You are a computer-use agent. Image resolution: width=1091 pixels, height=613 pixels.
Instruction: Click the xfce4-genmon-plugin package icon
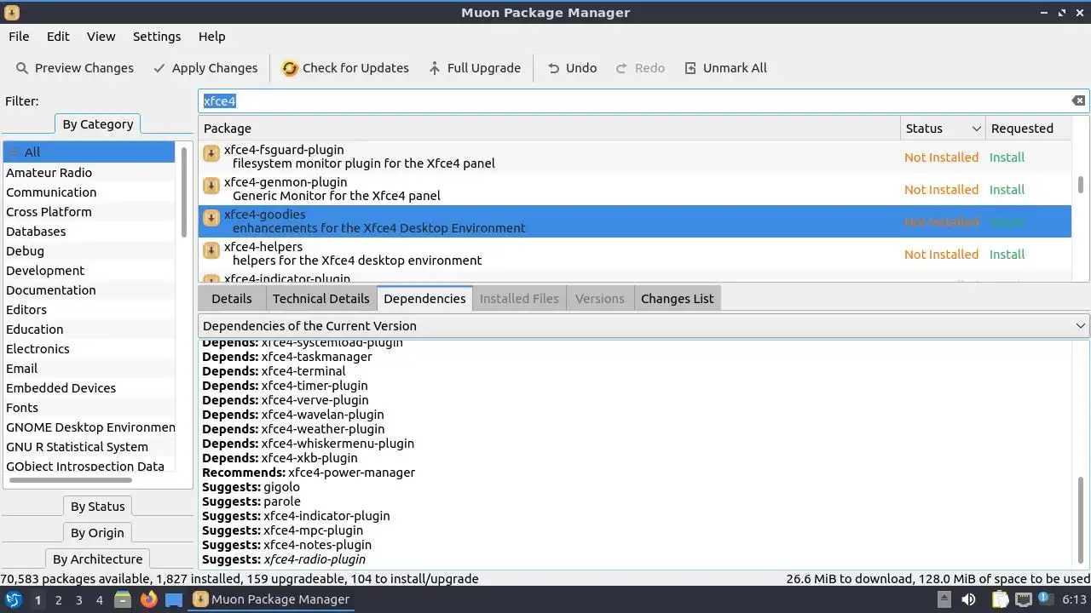point(211,186)
